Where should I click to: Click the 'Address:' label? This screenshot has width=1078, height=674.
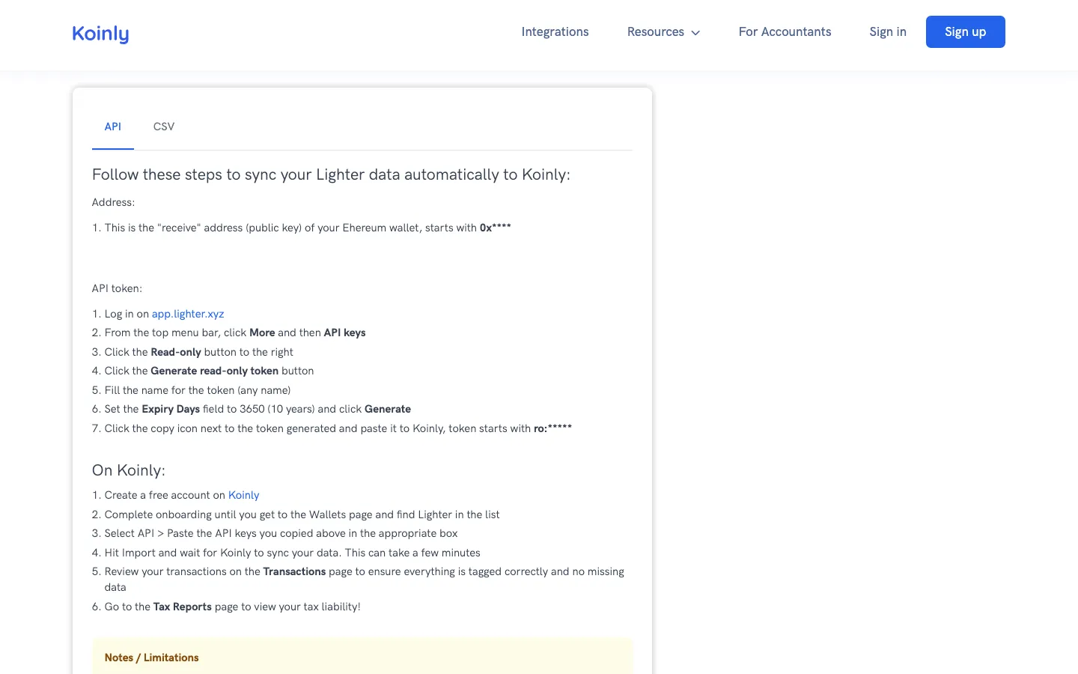(114, 202)
